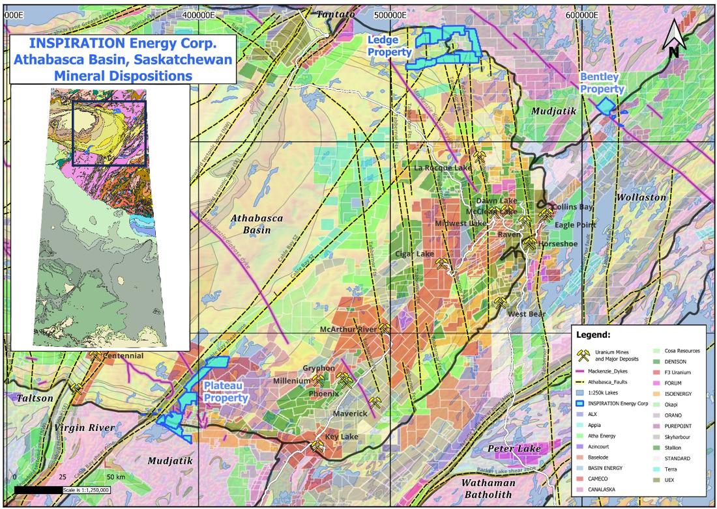The image size is (717, 509).
Task: Click the Key Lake crossed-hammers icon
Action: [x=317, y=446]
